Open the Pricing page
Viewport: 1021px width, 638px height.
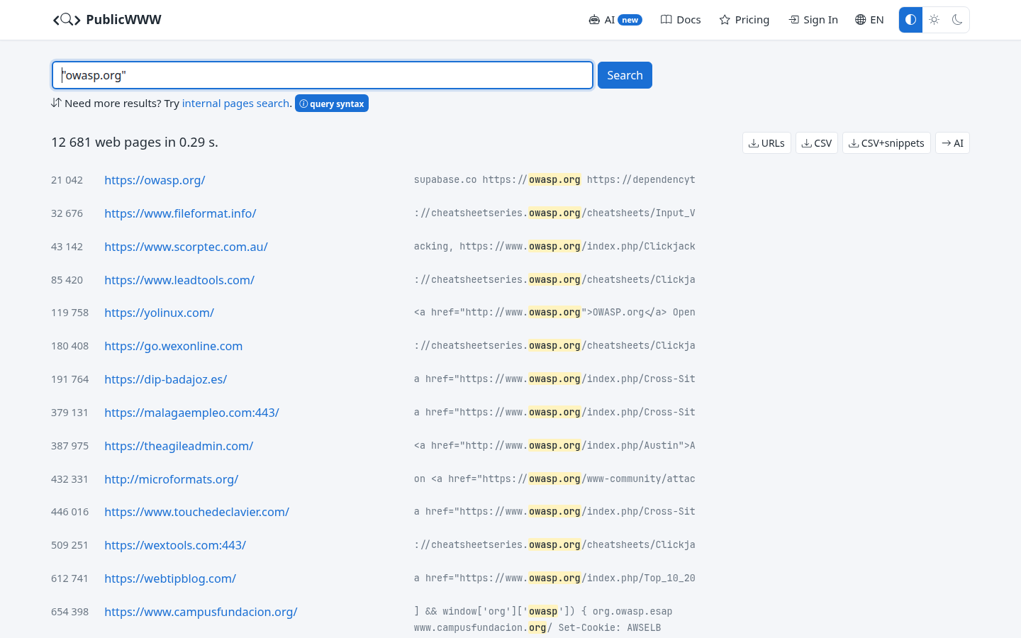[x=744, y=20]
